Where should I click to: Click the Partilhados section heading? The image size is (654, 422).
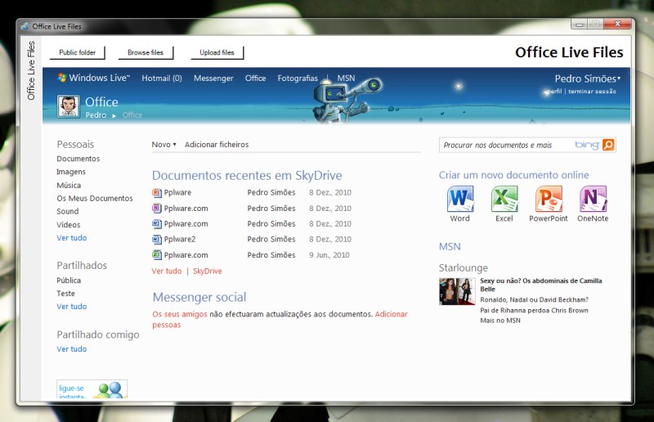tap(82, 265)
